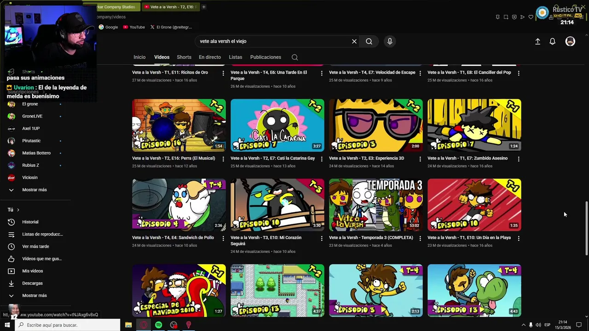Open options for Zumbido Asesino video
Screen dimensions: 589x331
pyautogui.click(x=519, y=159)
